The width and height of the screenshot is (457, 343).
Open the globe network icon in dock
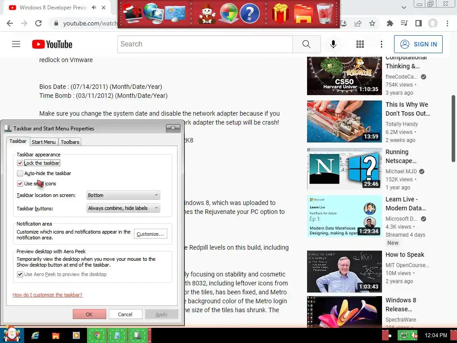154,13
